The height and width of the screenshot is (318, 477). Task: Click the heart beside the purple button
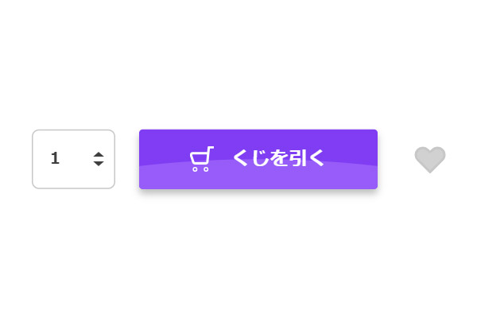click(x=430, y=159)
